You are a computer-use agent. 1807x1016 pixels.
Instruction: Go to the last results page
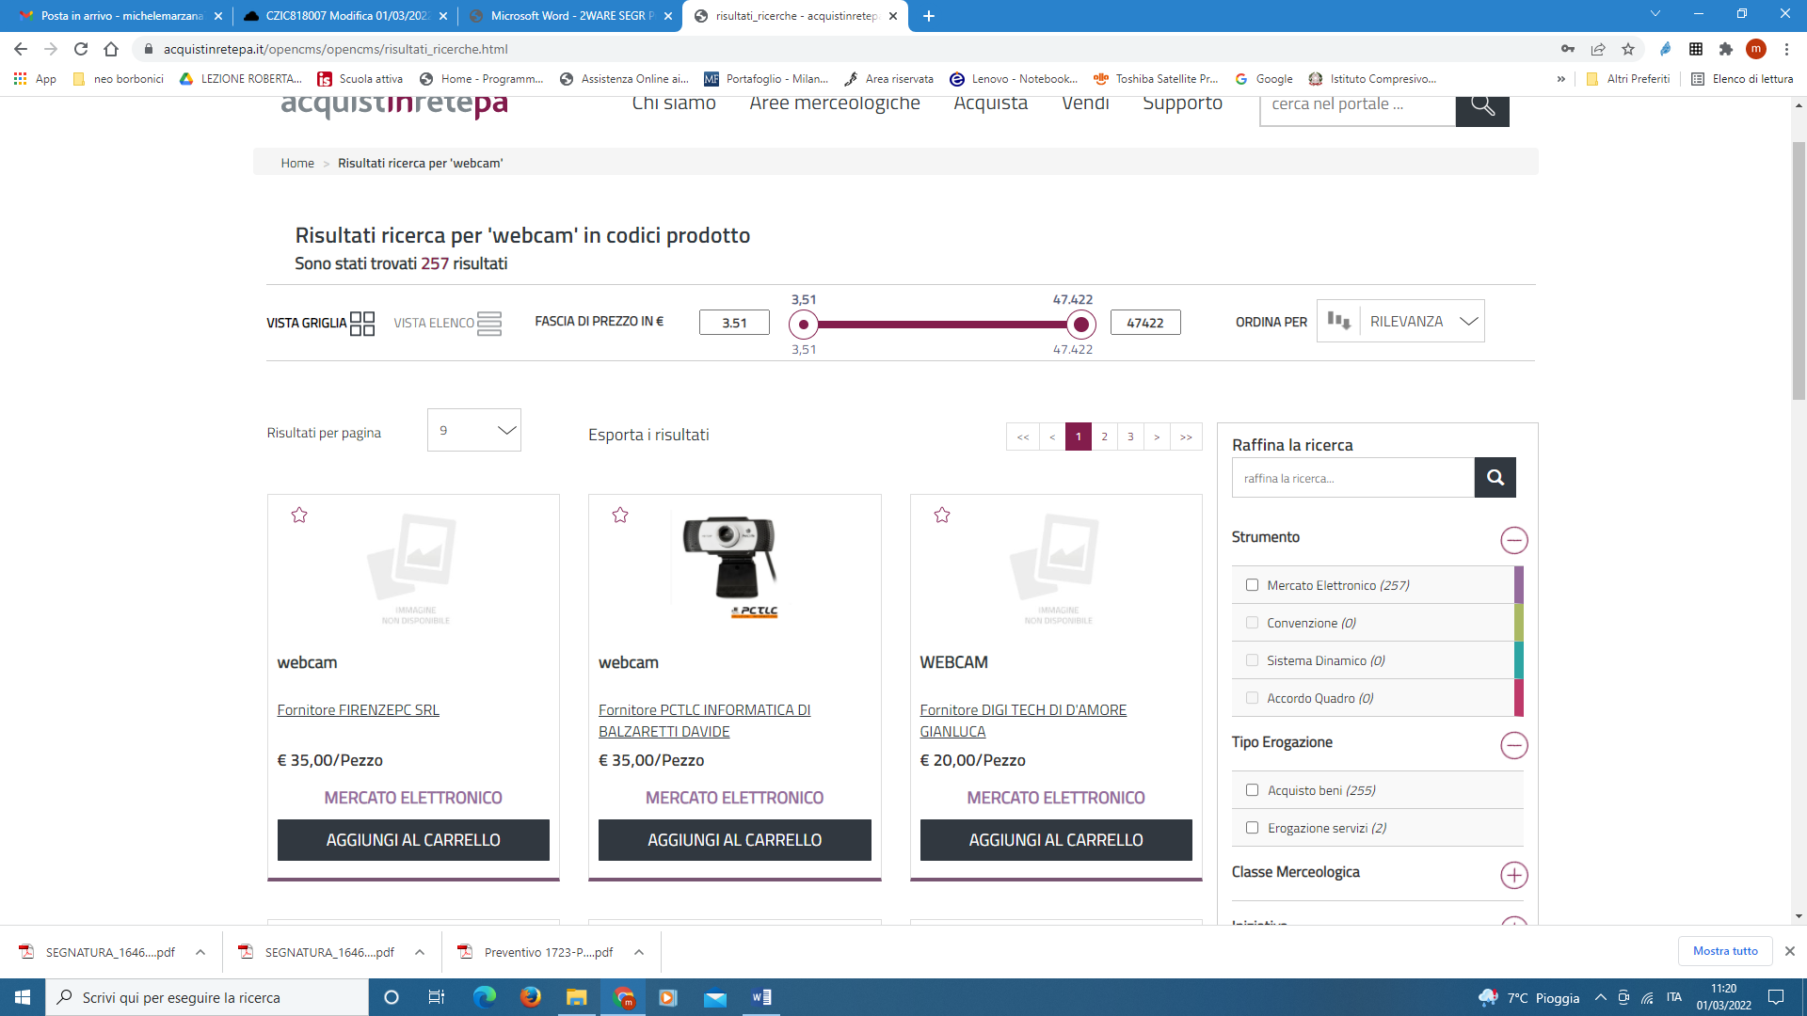pos(1186,437)
